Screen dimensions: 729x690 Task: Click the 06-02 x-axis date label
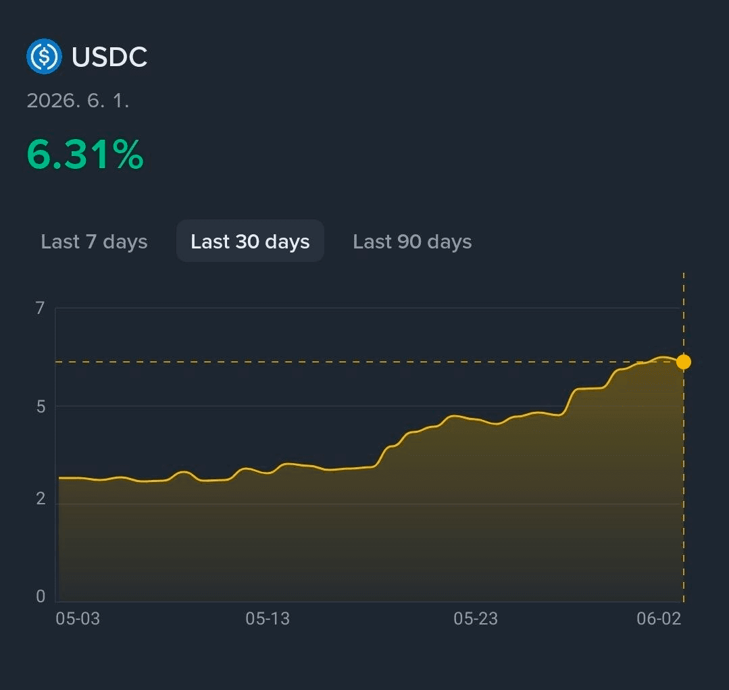click(659, 618)
